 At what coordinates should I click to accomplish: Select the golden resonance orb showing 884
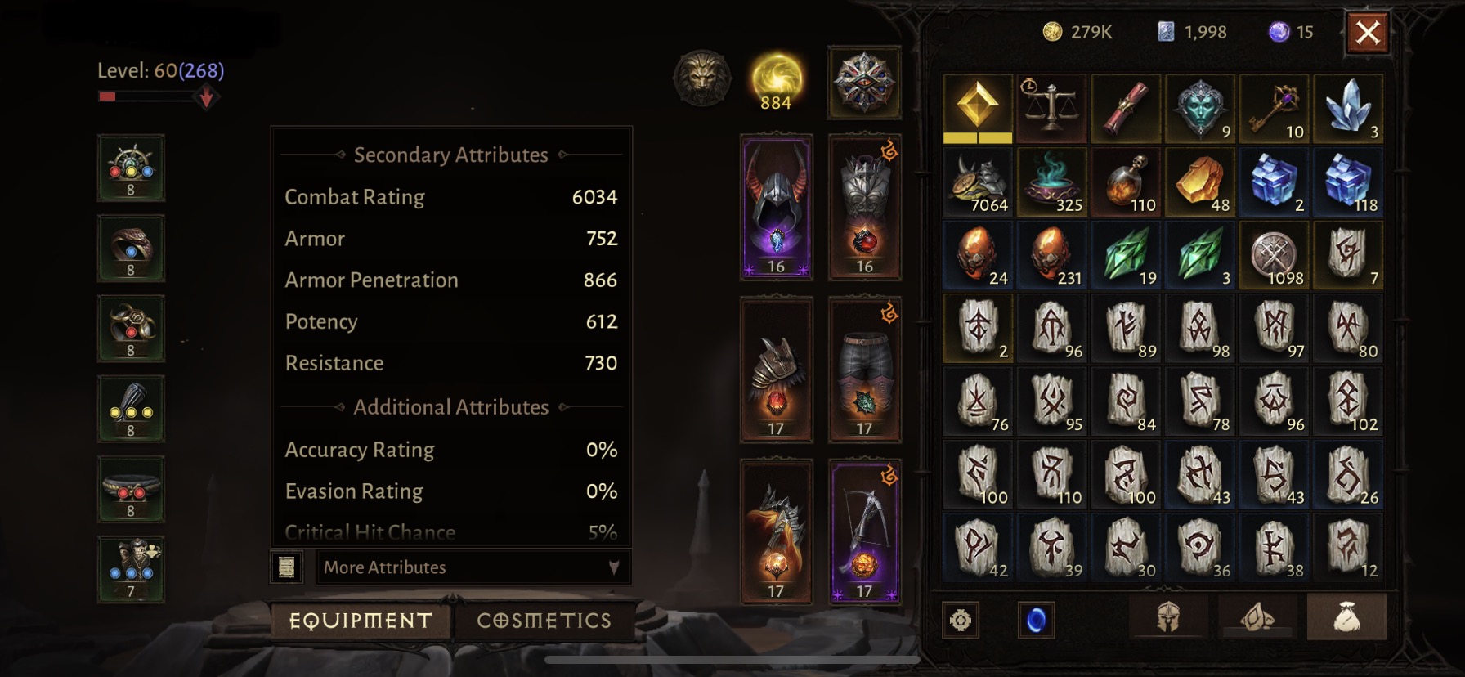pos(776,82)
